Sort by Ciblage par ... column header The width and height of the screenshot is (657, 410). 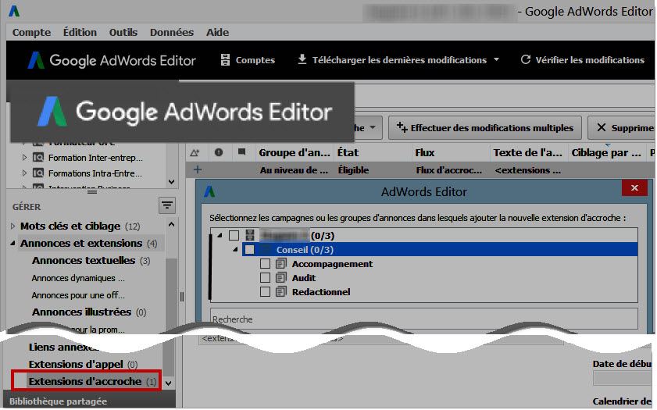[606, 153]
